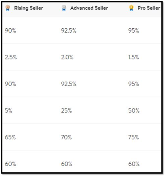Image resolution: width=165 pixels, height=176 pixels.
Task: Click the 1.5% value under Pro Seller
Action: click(133, 57)
